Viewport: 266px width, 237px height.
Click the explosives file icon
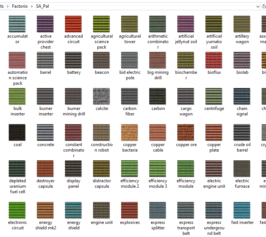(130, 210)
